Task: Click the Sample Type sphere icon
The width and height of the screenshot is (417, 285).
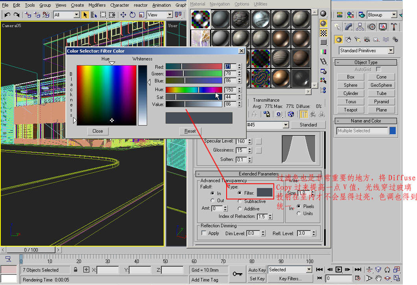Action: [x=323, y=14]
